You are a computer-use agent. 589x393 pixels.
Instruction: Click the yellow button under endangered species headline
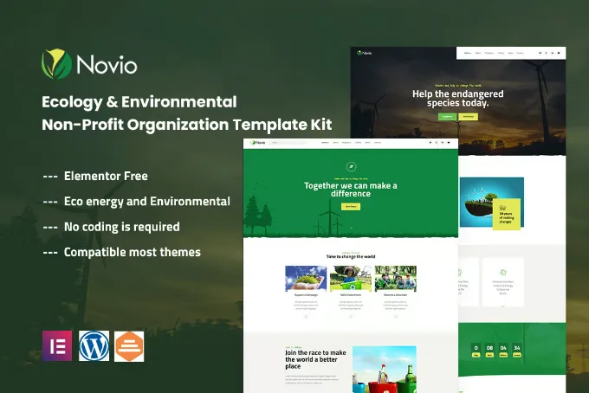(x=468, y=115)
